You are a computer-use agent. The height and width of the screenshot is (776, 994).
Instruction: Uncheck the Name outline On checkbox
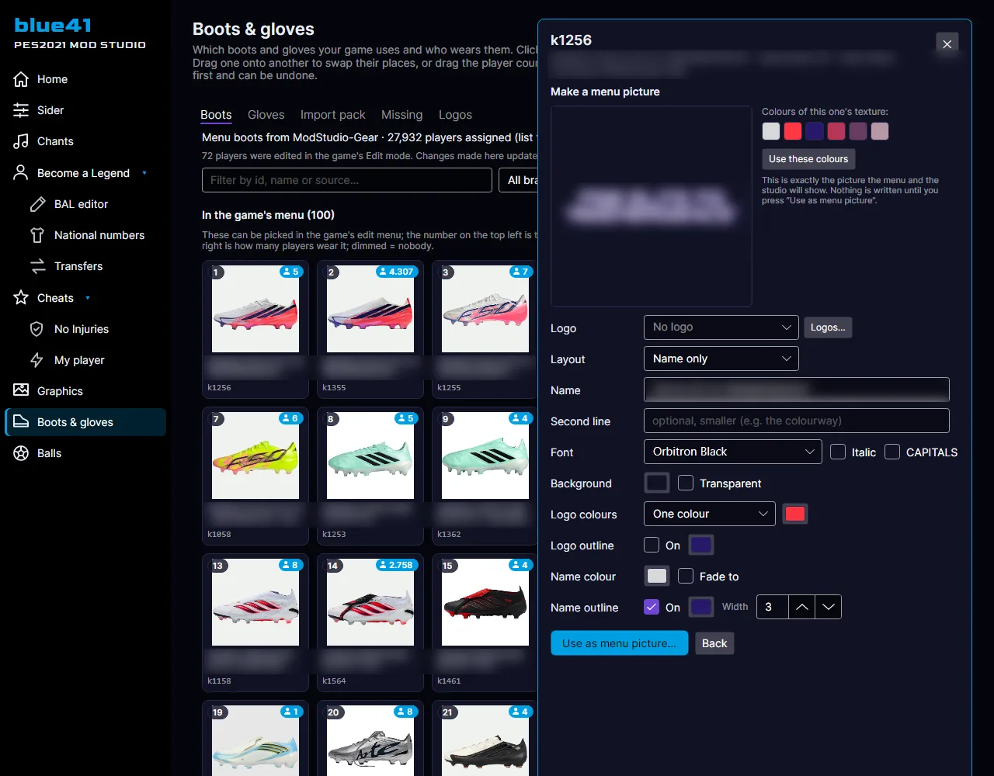coord(652,607)
